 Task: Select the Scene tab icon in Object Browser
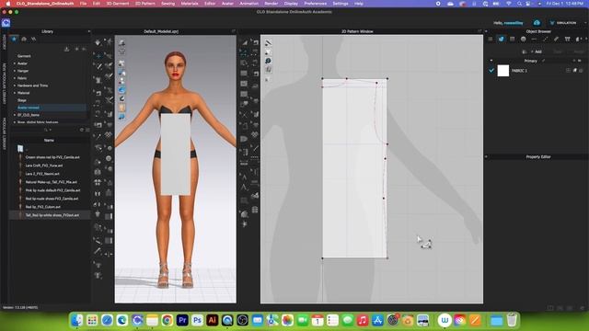tap(491, 39)
